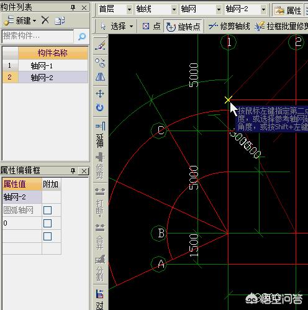The height and width of the screenshot is (310, 308).
Task: Select the move arrows tool icon
Action: tap(100, 94)
